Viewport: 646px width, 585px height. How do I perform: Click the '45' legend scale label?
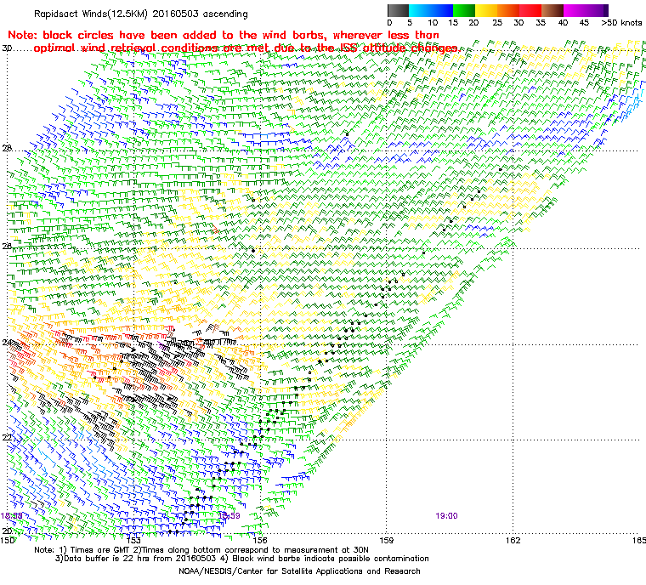[x=584, y=23]
